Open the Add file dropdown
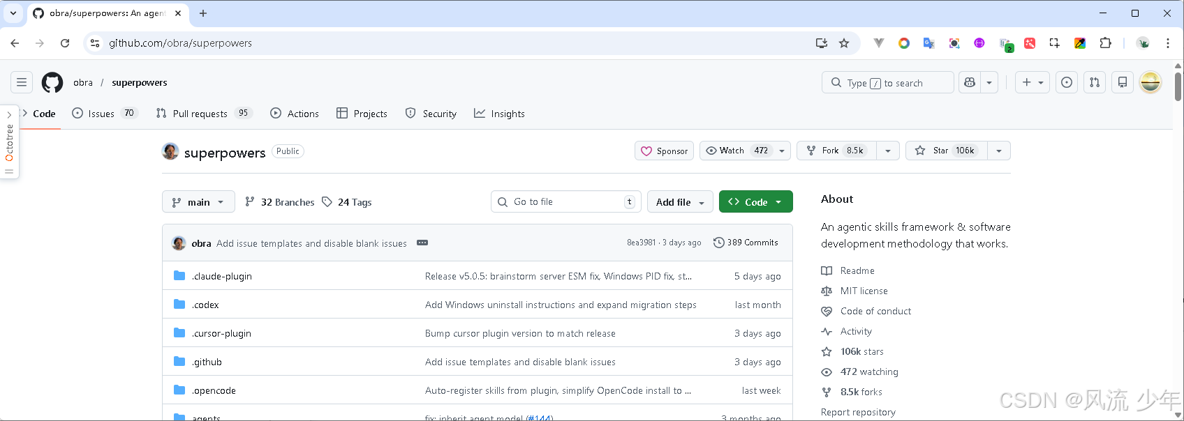 click(680, 202)
